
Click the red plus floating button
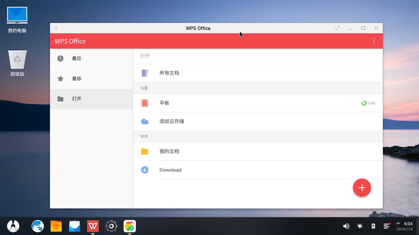362,188
